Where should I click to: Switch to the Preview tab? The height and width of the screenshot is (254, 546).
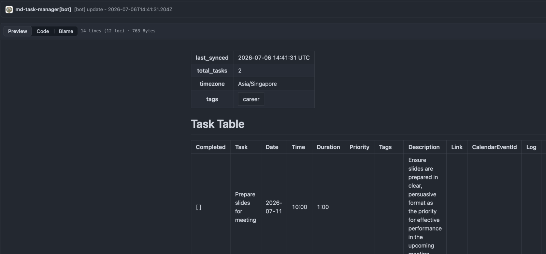18,31
